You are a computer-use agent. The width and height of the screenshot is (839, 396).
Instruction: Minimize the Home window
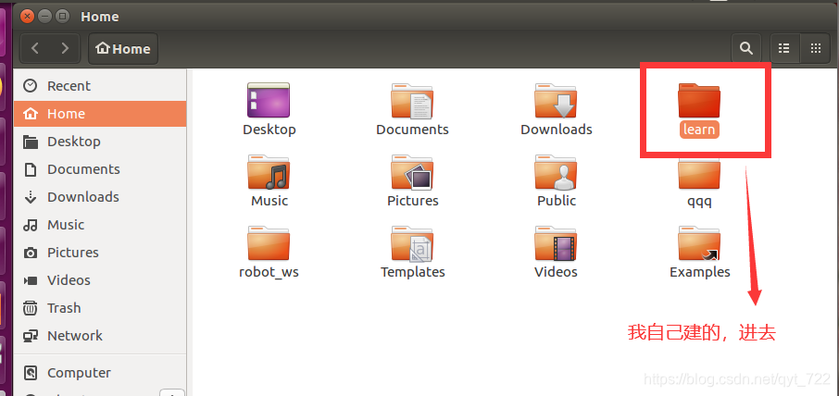pos(45,16)
